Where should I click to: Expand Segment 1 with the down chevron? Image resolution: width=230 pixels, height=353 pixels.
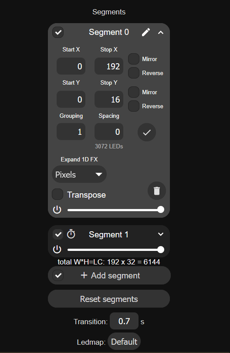161,234
